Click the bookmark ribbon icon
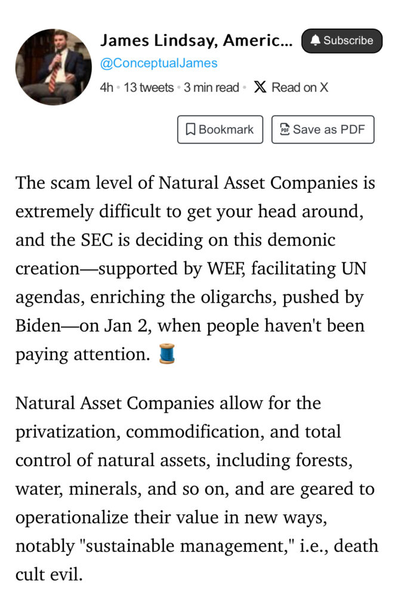This screenshot has height=611, width=398. coord(190,129)
